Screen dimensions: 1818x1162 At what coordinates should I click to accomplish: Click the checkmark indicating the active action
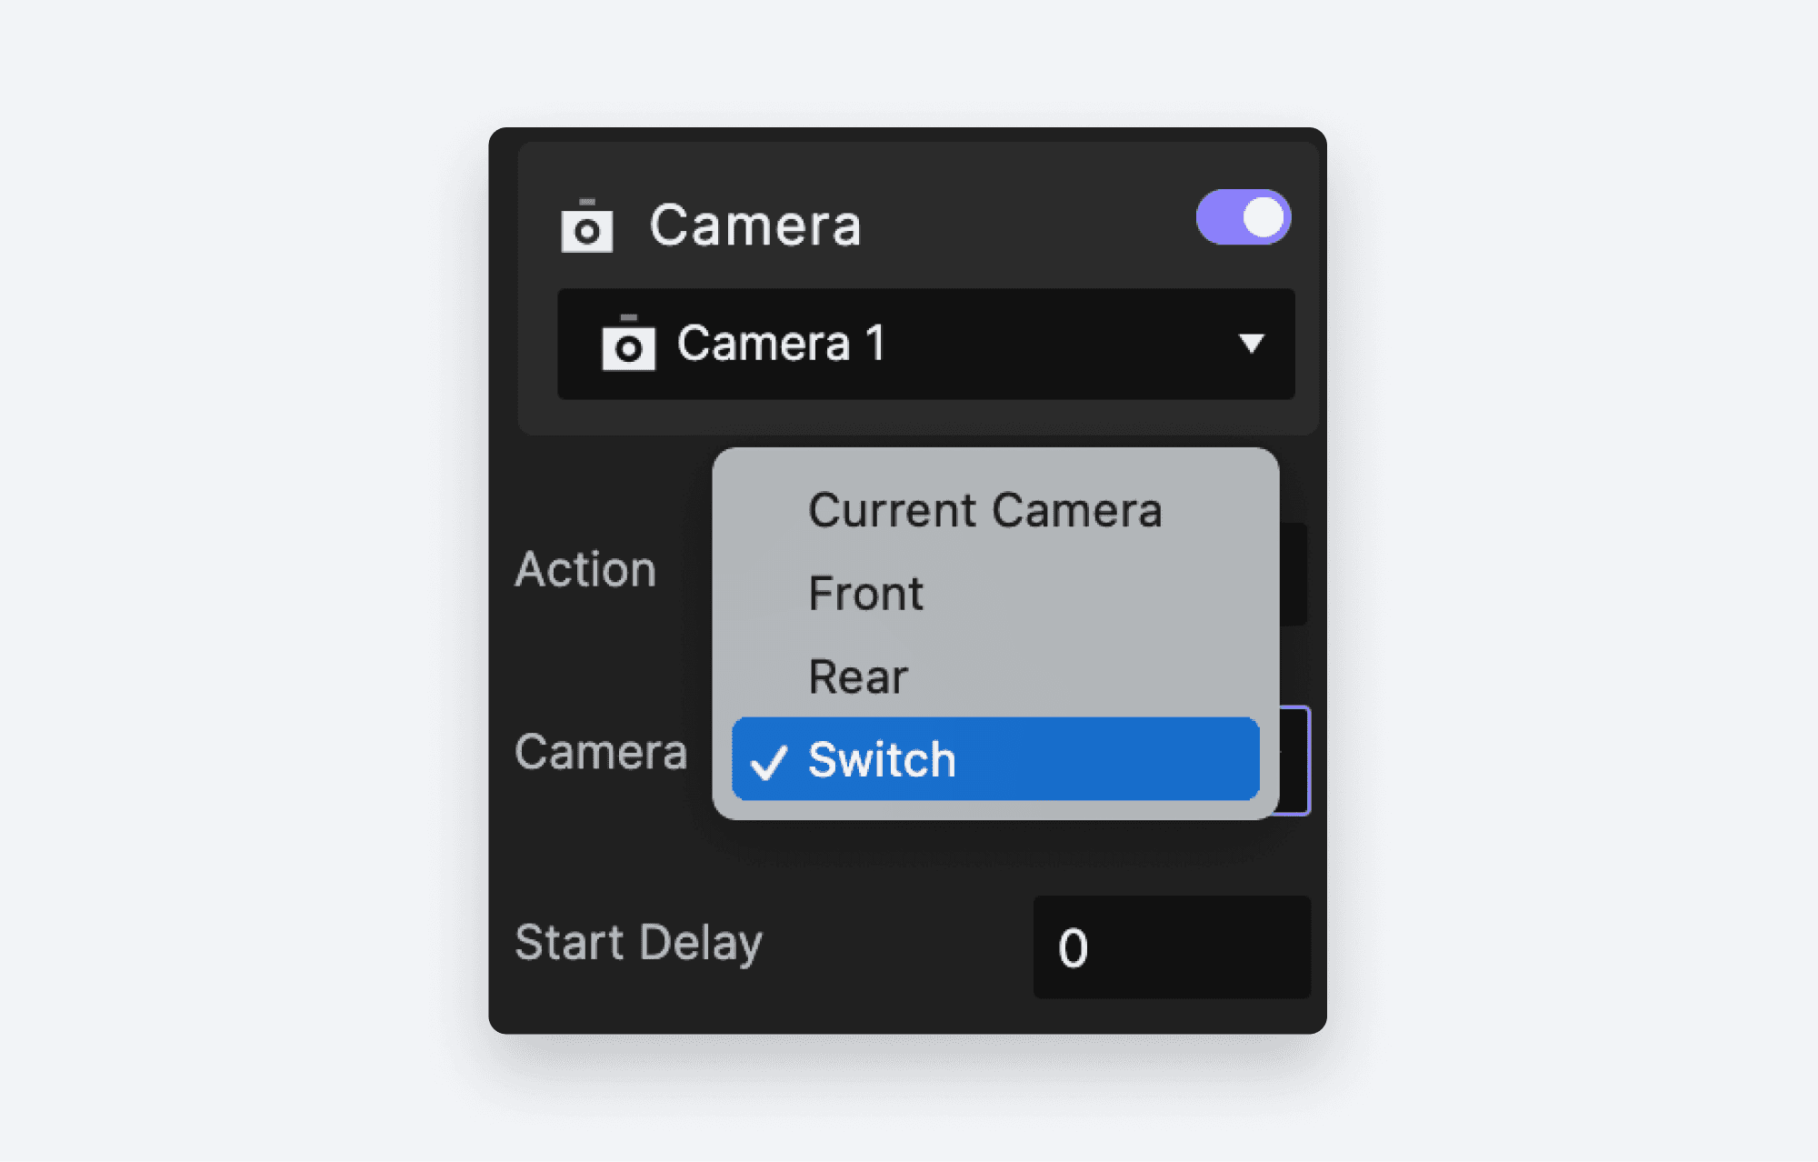[x=771, y=761]
